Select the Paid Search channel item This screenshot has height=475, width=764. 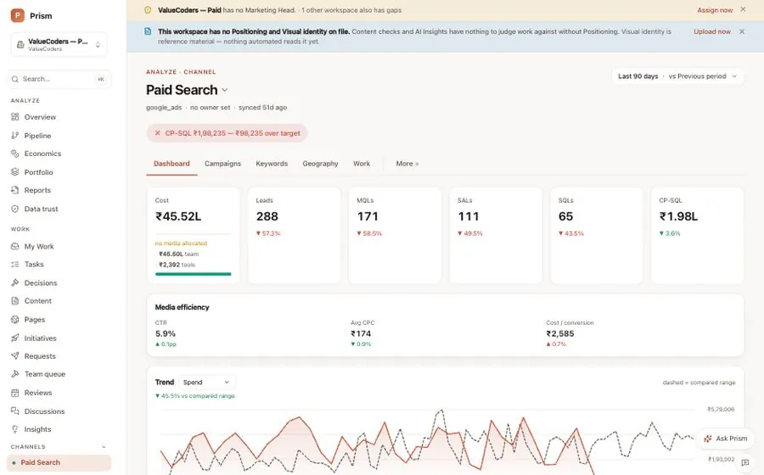[x=59, y=462]
